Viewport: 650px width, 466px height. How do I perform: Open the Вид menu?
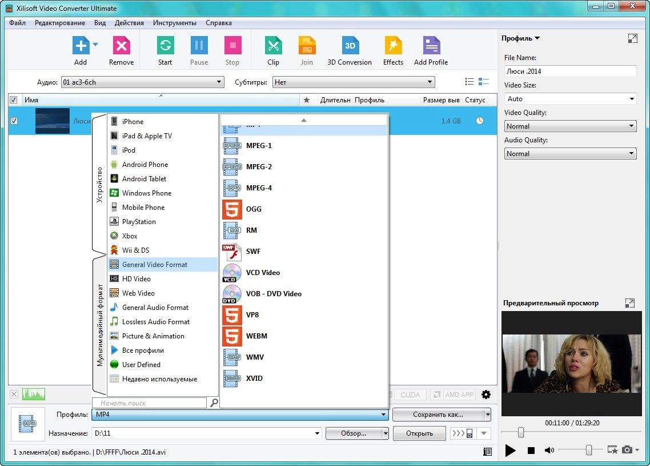tap(100, 23)
